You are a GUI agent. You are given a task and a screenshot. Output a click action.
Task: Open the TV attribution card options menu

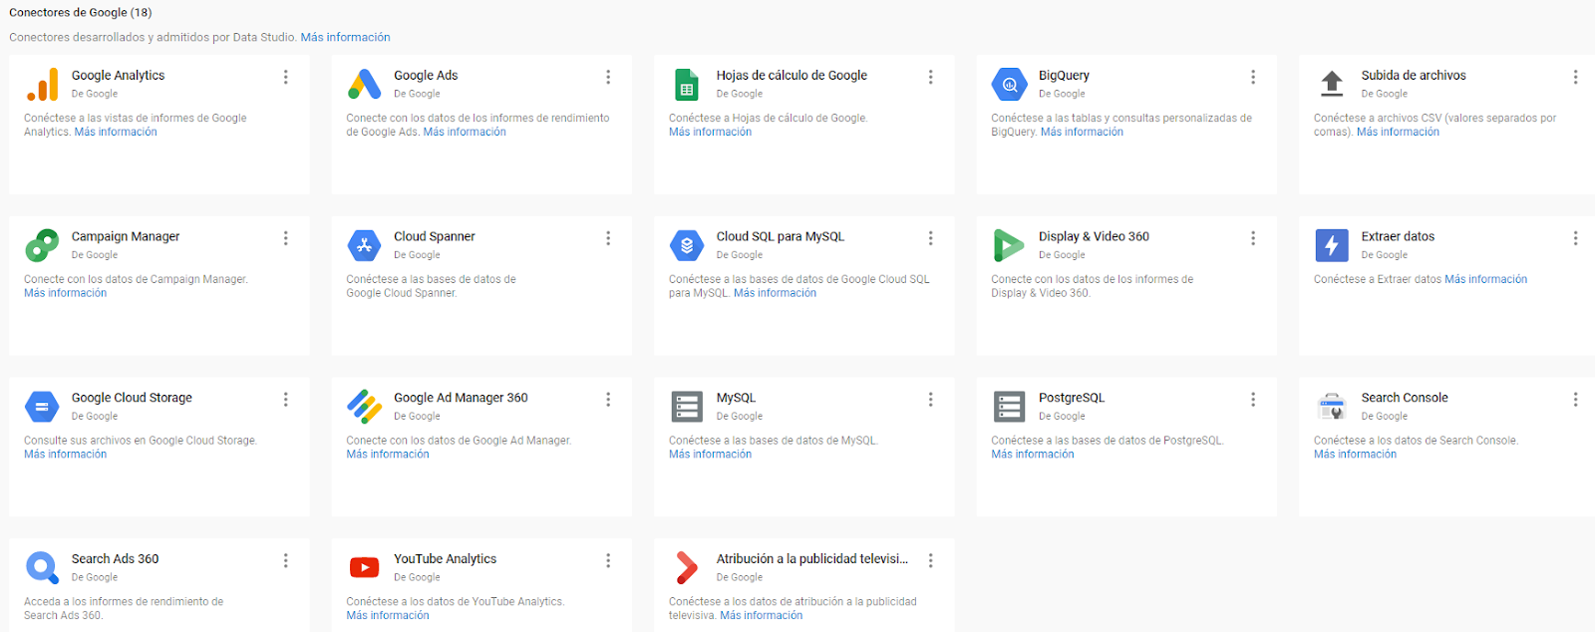point(931,560)
